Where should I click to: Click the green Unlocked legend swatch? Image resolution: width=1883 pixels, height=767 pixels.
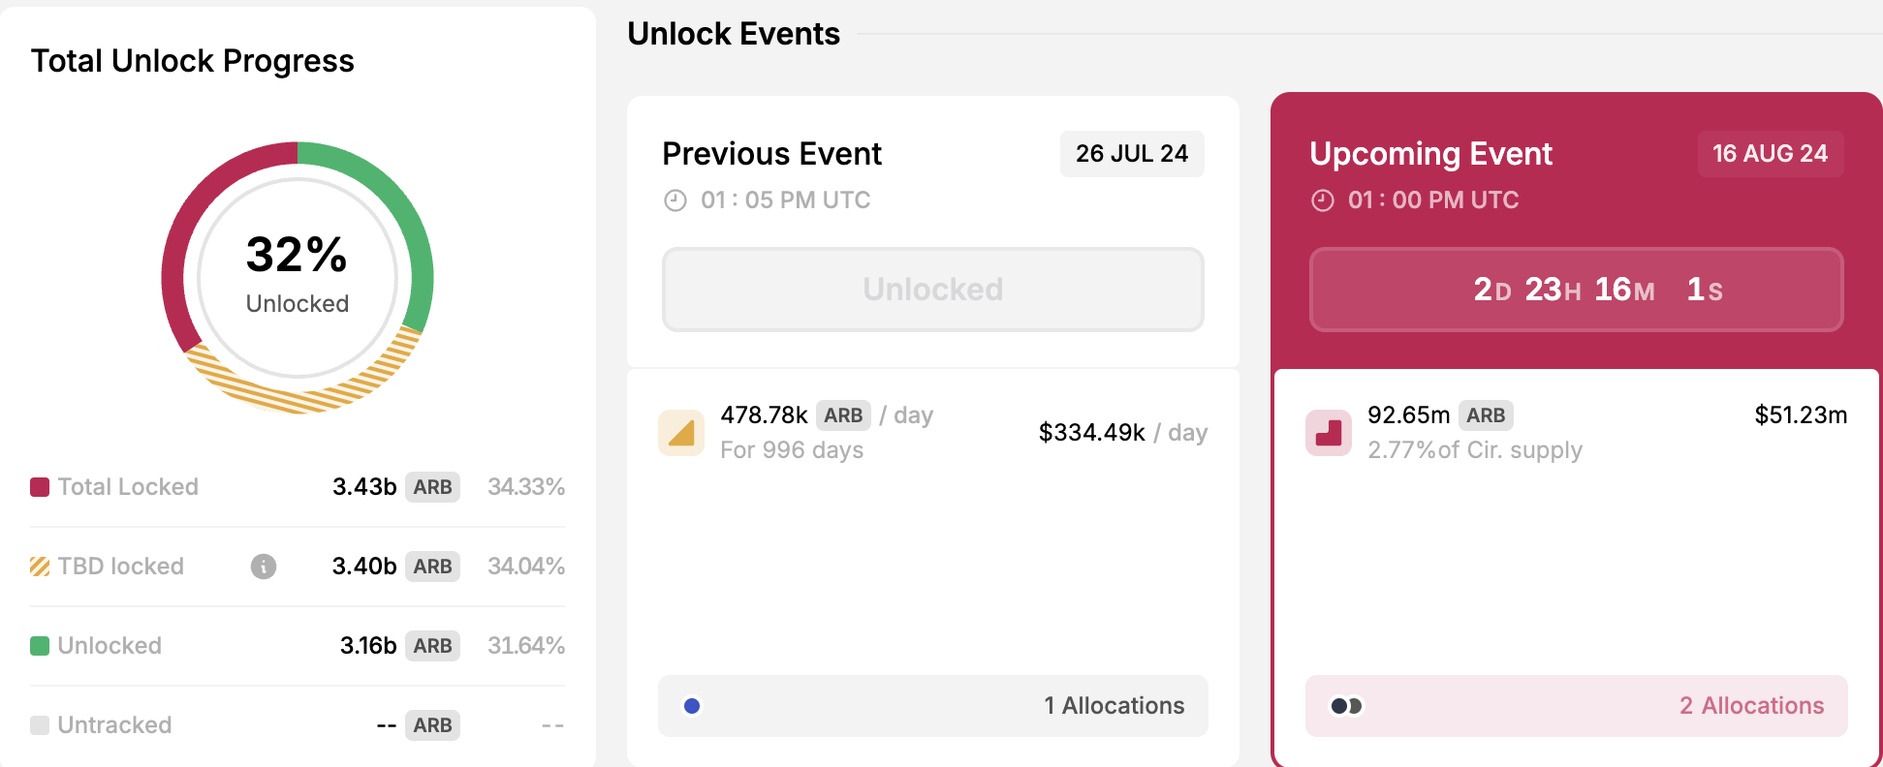40,646
